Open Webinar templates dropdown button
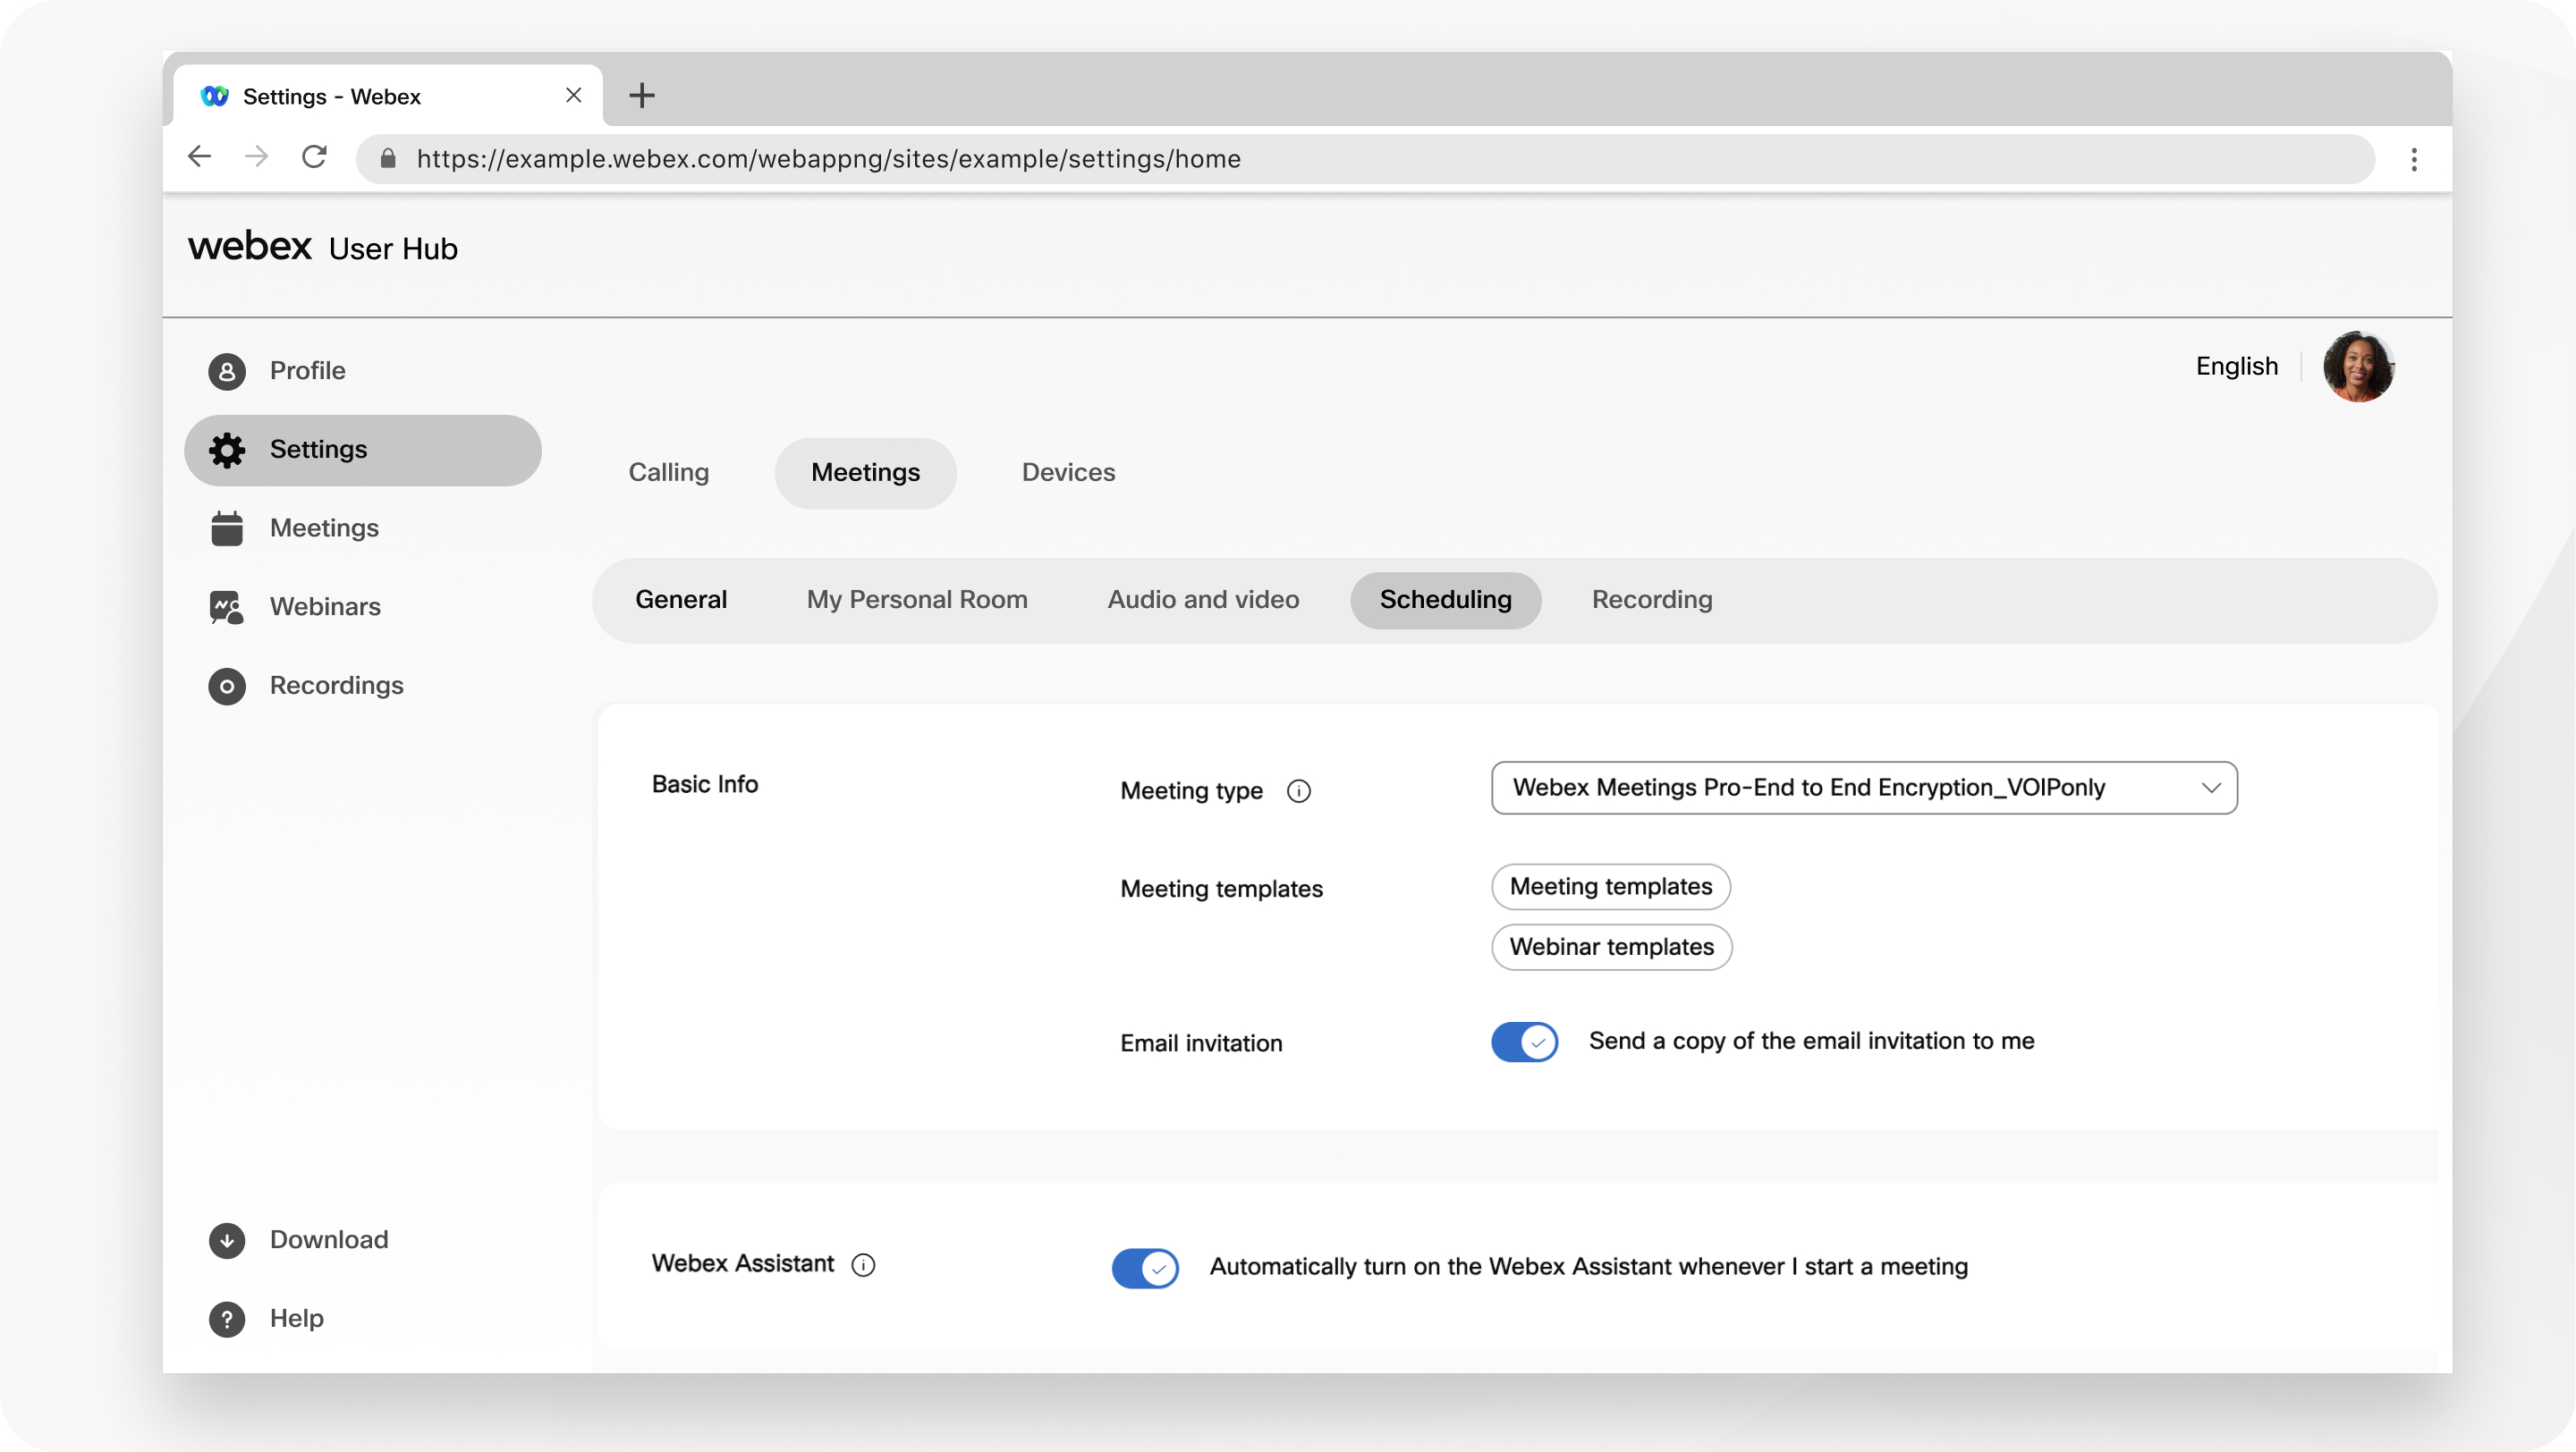This screenshot has height=1452, width=2576. (1610, 946)
